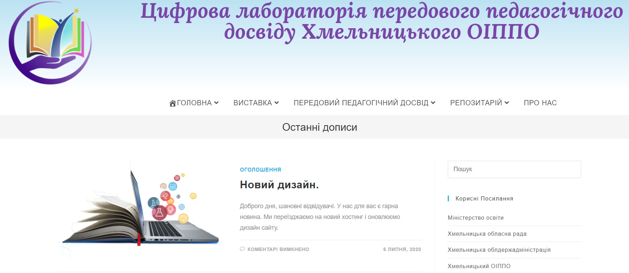This screenshot has width=629, height=273.
Task: Select the РЕПОЗИТАРІЙ menu item
Action: coord(476,103)
